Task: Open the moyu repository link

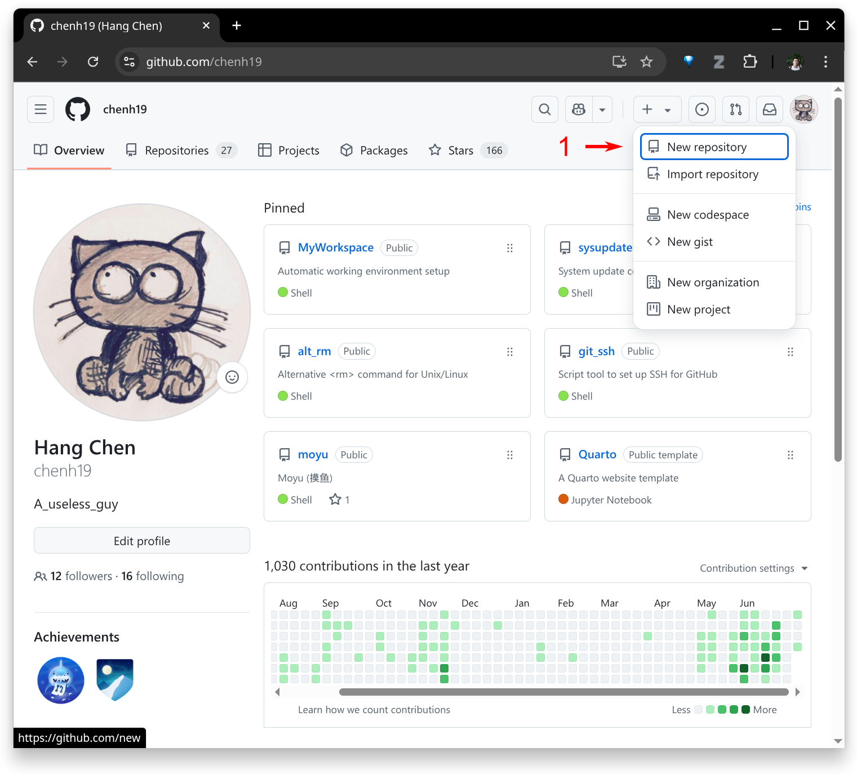Action: (x=313, y=454)
